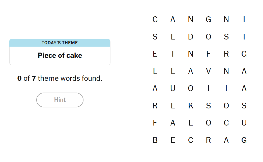Select the D-adjacent O in second row
This screenshot has width=263, height=162.
coord(208,37)
